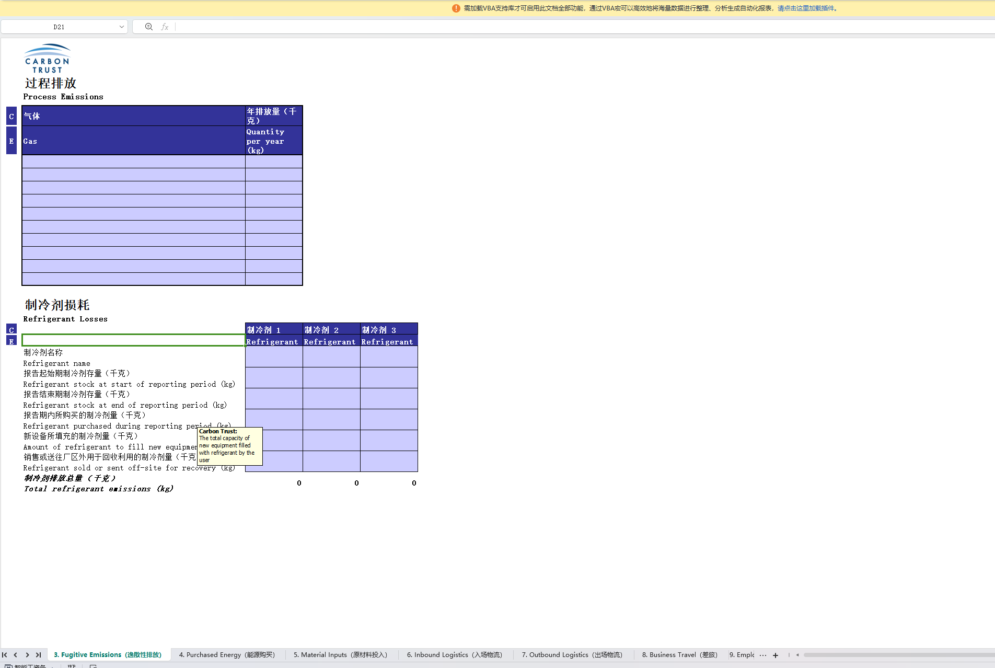Jump to the first sheet tab arrow
995x668 pixels.
pos(5,655)
